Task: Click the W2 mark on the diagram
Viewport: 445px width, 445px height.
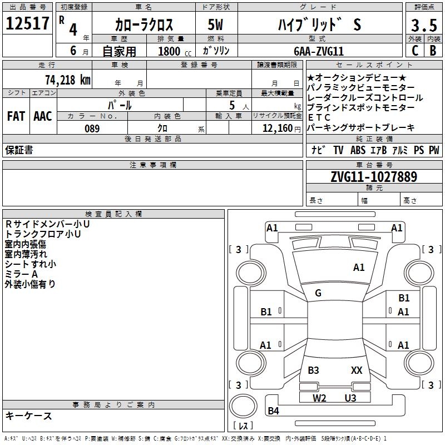Action: [x=319, y=398]
